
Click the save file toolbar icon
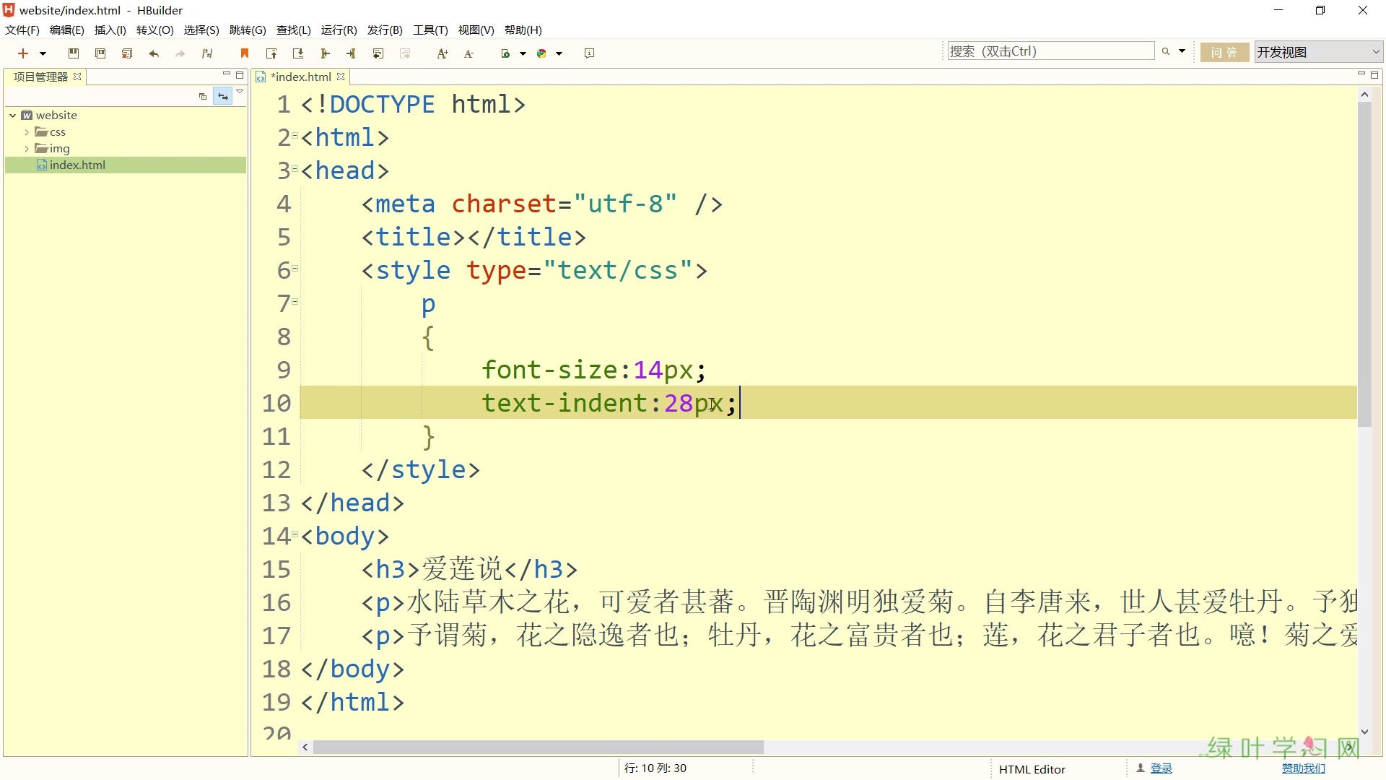point(73,53)
